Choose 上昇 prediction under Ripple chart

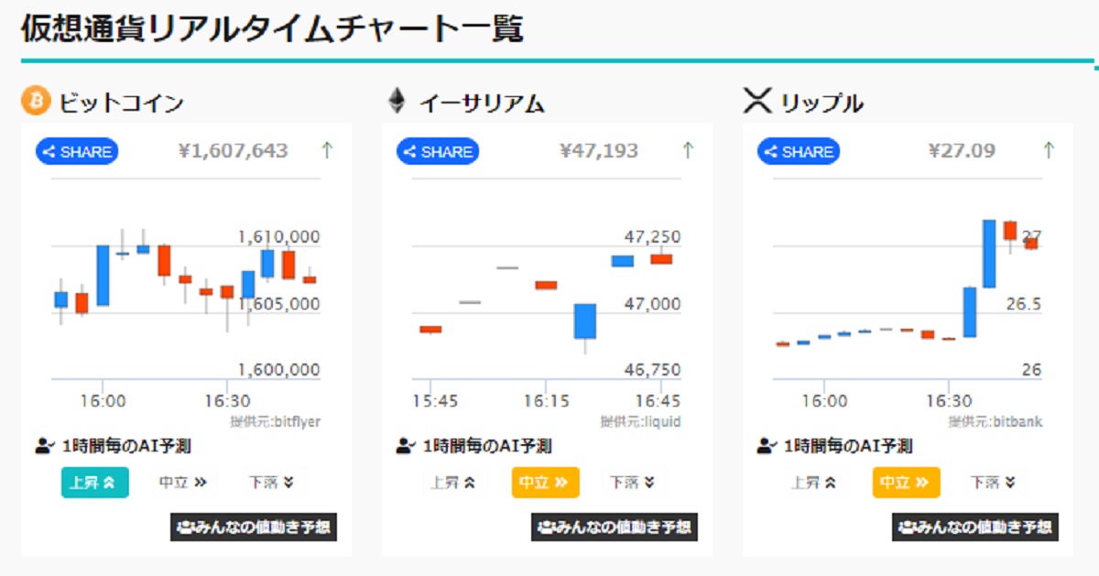814,483
